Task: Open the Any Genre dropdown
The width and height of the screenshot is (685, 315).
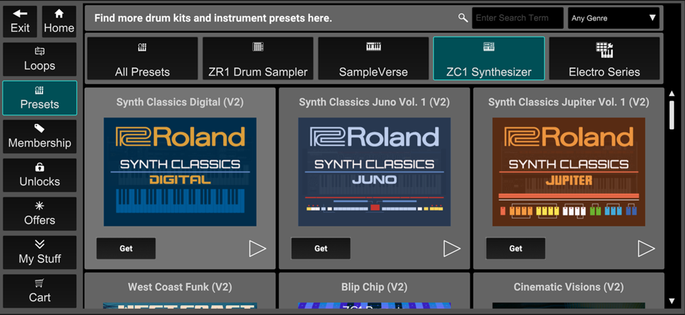Action: click(614, 18)
